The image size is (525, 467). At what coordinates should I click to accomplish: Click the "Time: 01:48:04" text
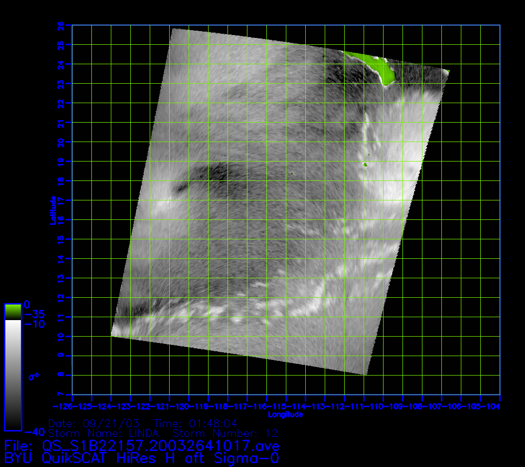click(195, 423)
